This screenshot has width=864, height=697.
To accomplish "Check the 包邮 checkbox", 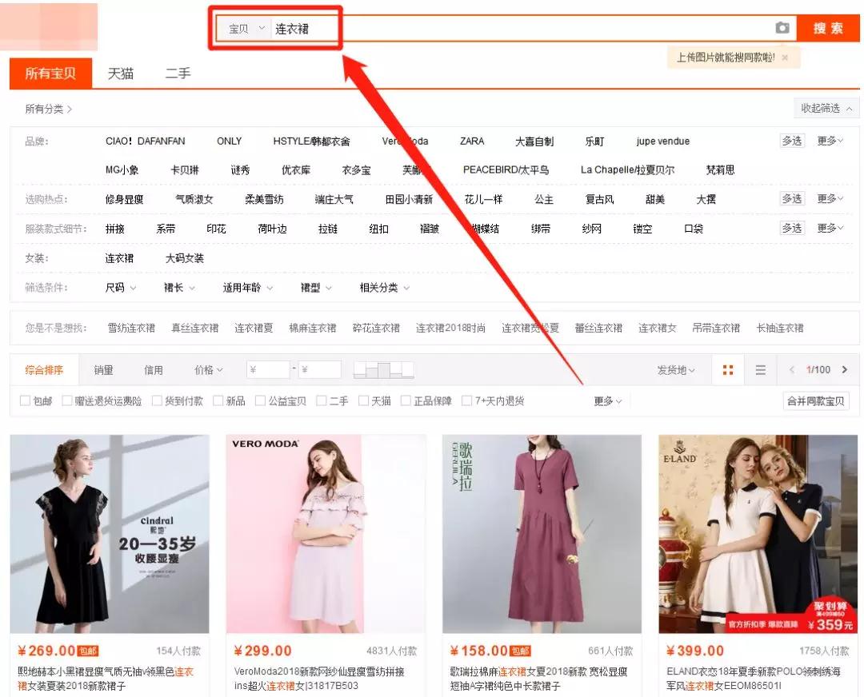I will pos(25,400).
